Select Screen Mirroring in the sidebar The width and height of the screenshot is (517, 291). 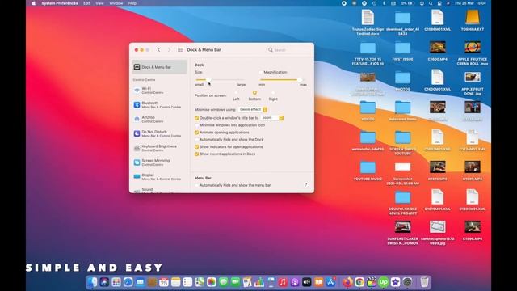[x=160, y=162]
